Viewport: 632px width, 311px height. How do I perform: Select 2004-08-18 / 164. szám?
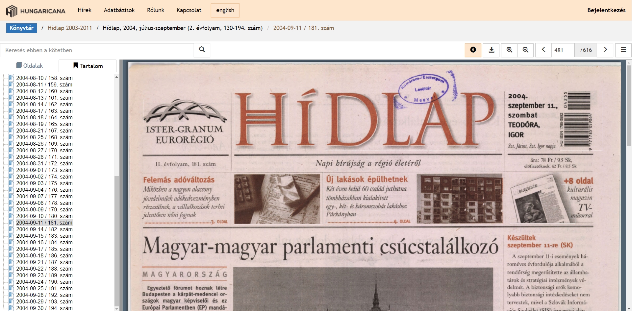coord(44,117)
